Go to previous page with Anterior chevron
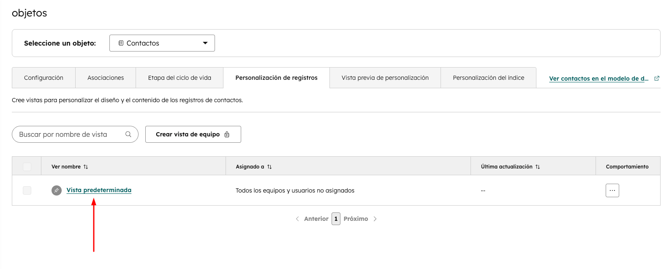This screenshot has width=672, height=269. click(297, 219)
